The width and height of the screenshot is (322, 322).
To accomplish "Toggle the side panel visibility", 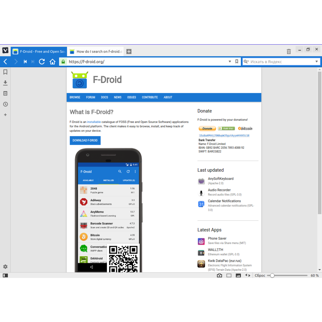I will [5, 275].
